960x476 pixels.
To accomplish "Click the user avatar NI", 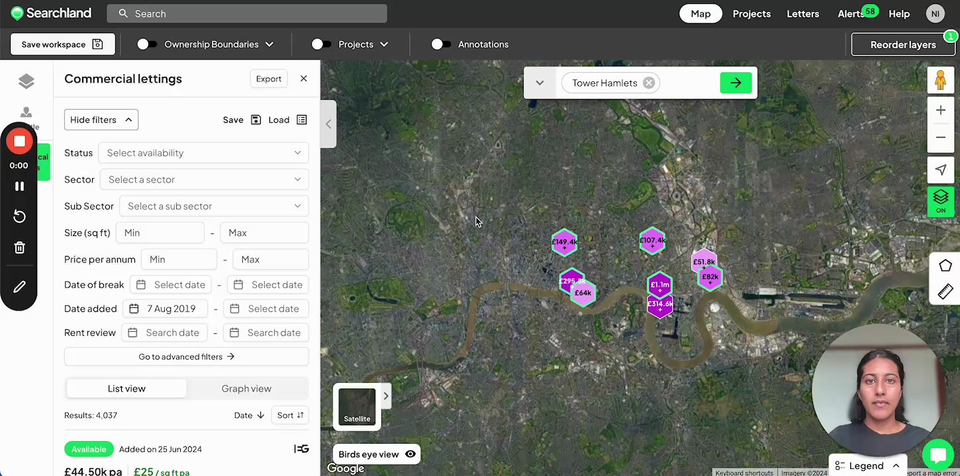I will 935,14.
